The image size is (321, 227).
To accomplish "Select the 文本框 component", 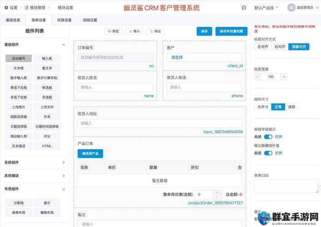I will [19, 68].
